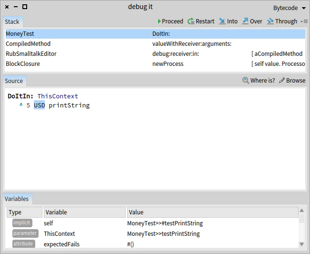Click the parameter type tag
This screenshot has width=310, height=254.
pyautogui.click(x=25, y=233)
